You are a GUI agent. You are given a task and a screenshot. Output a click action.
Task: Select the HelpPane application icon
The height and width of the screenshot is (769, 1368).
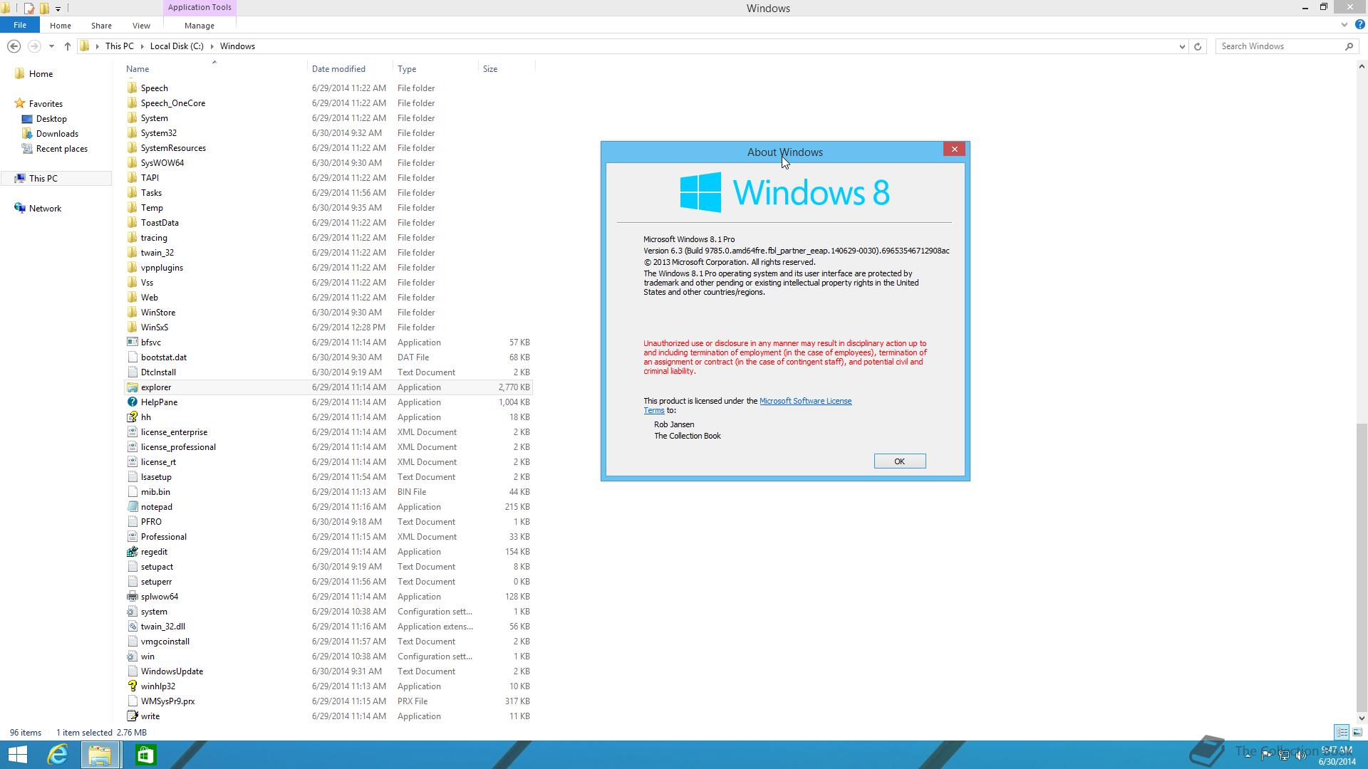click(132, 402)
